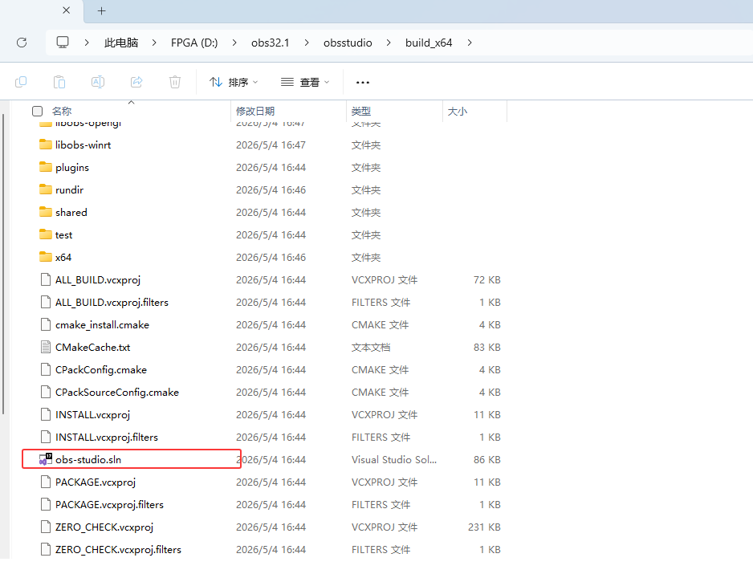The image size is (753, 574).
Task: Click the date 2026/5/4 16:46 of rundir
Action: pos(271,189)
